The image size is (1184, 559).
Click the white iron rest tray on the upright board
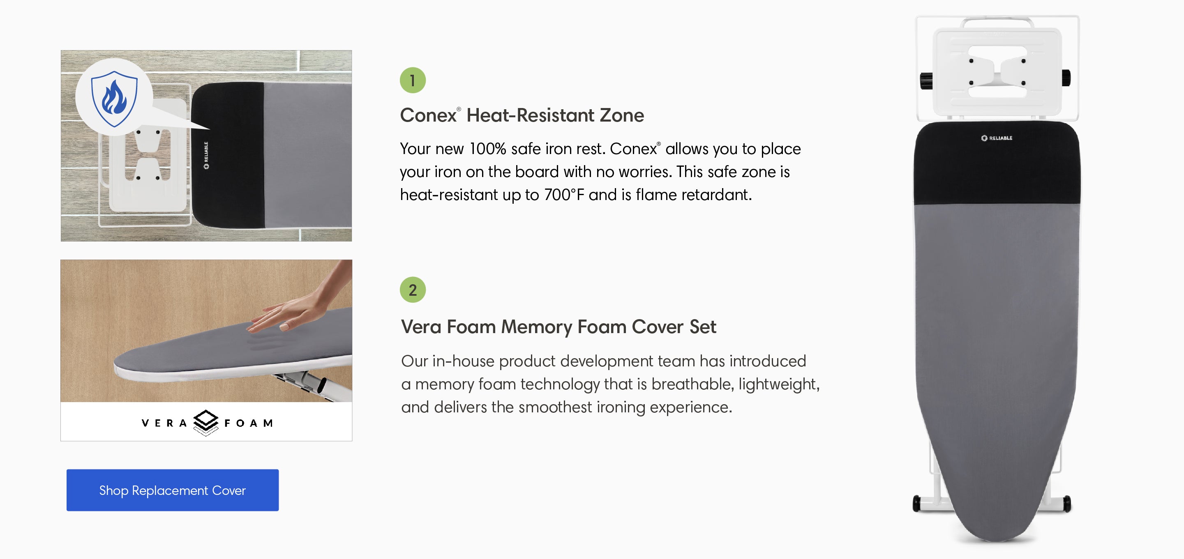tap(997, 71)
